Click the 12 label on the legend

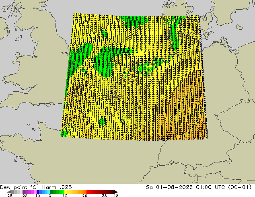(x=65, y=195)
